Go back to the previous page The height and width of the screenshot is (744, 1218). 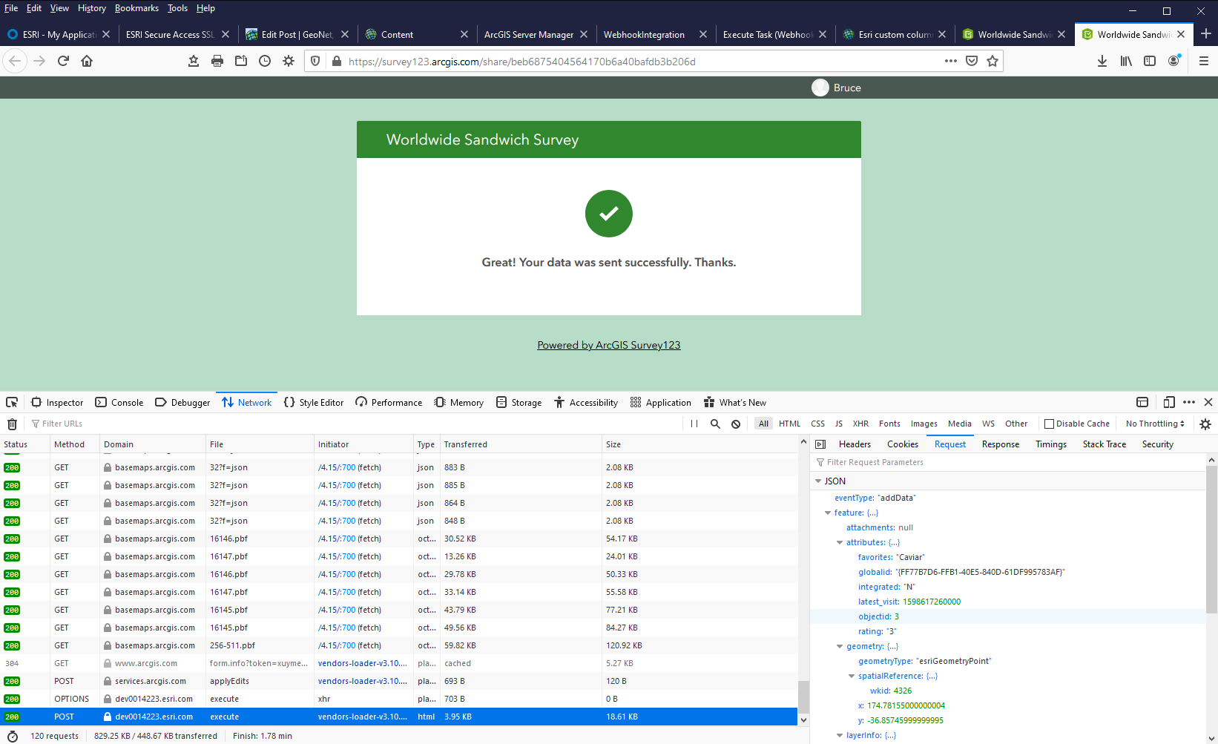click(x=15, y=61)
